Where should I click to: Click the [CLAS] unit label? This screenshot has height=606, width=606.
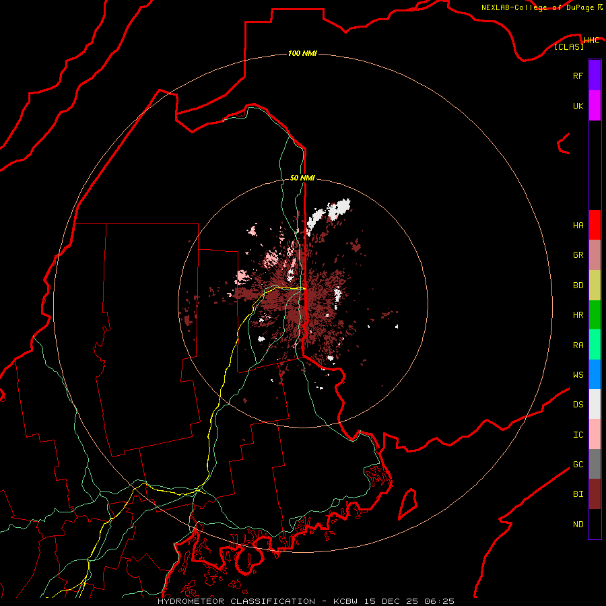tap(569, 46)
